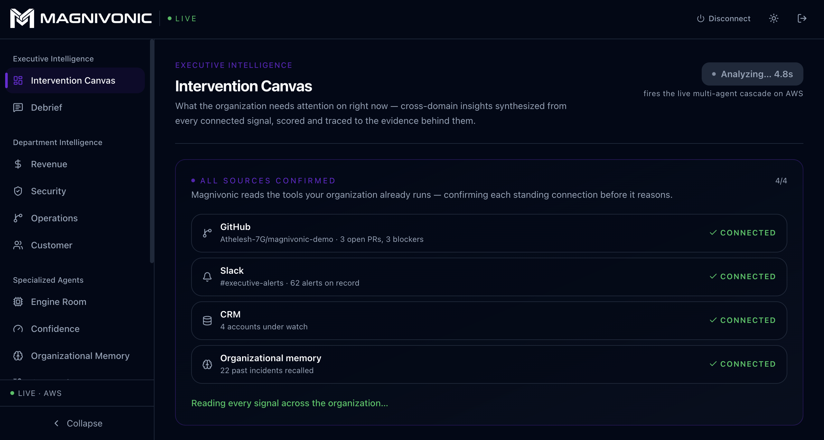Select the GitHub source title

click(x=235, y=227)
